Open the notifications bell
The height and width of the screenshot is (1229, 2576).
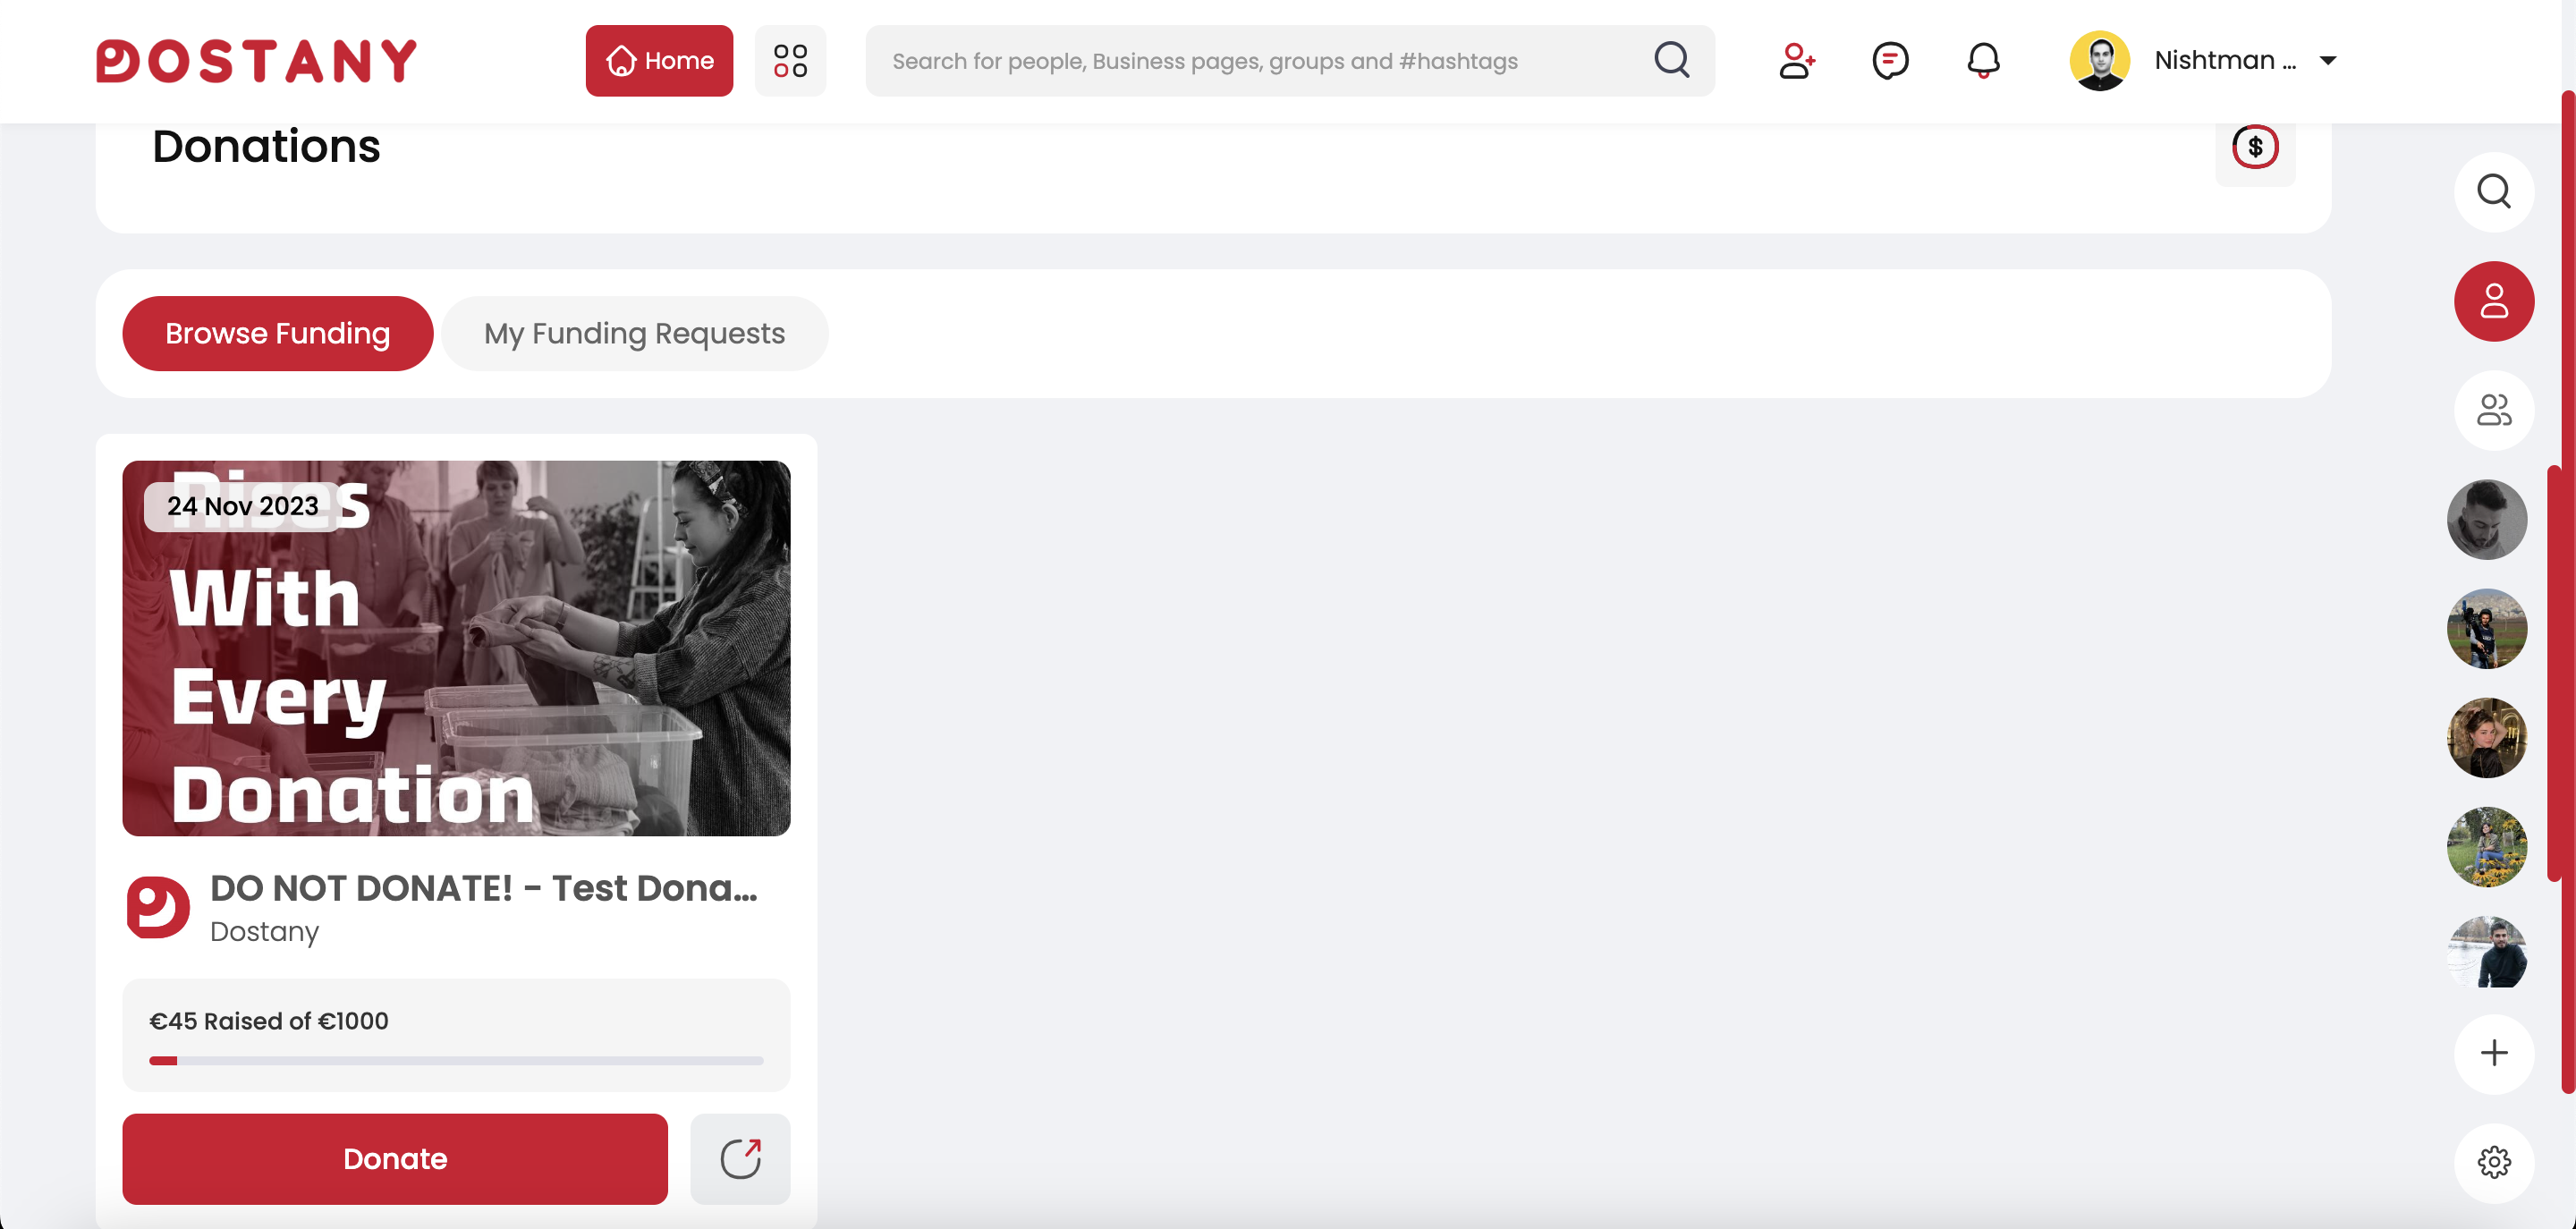point(1983,61)
